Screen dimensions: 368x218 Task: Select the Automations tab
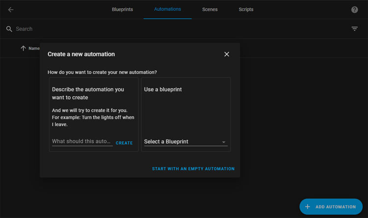point(167,9)
